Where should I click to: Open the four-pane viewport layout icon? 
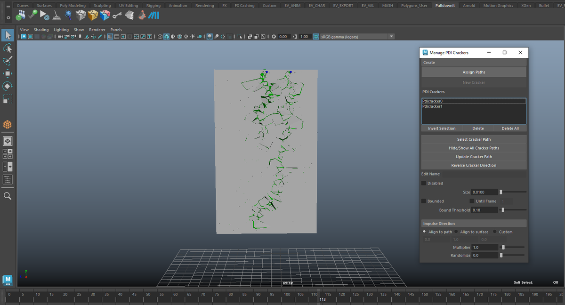point(7,153)
